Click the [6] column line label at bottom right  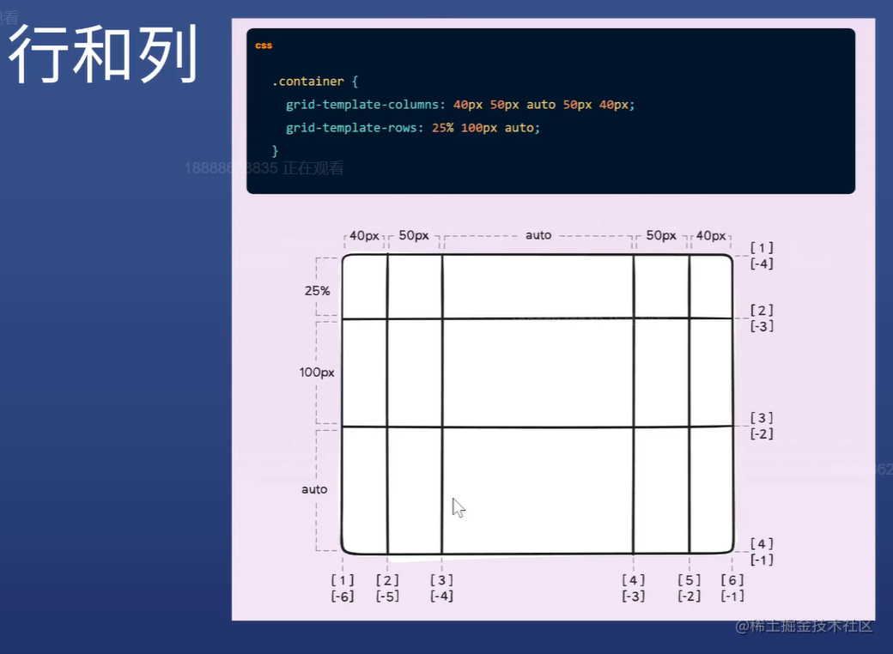[732, 579]
